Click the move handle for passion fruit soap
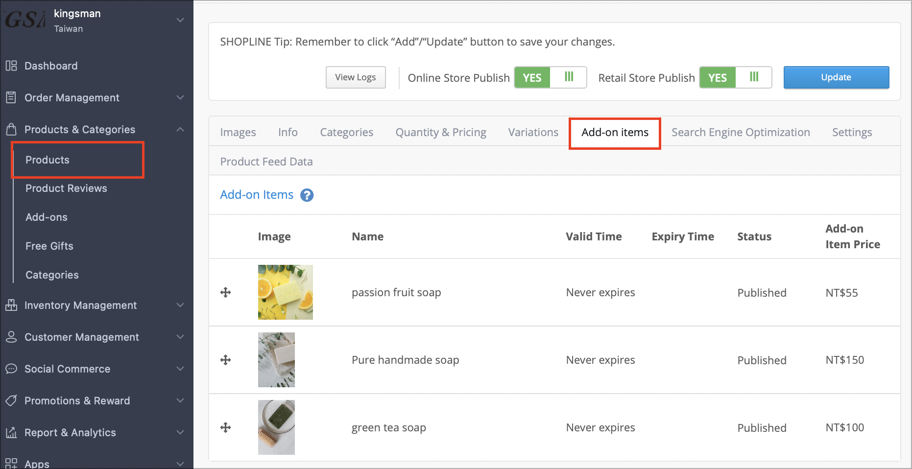Viewport: 912px width, 469px height. [225, 292]
